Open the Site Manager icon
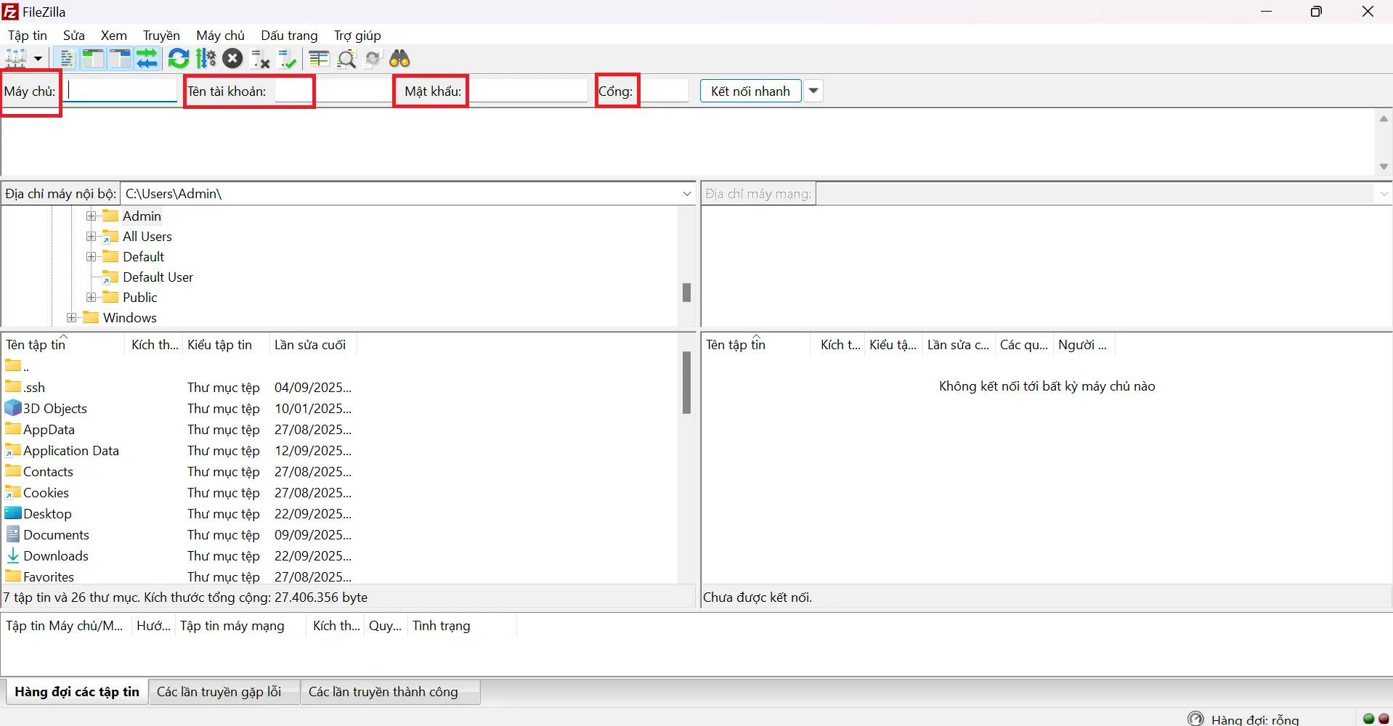This screenshot has height=726, width=1393. [x=16, y=59]
